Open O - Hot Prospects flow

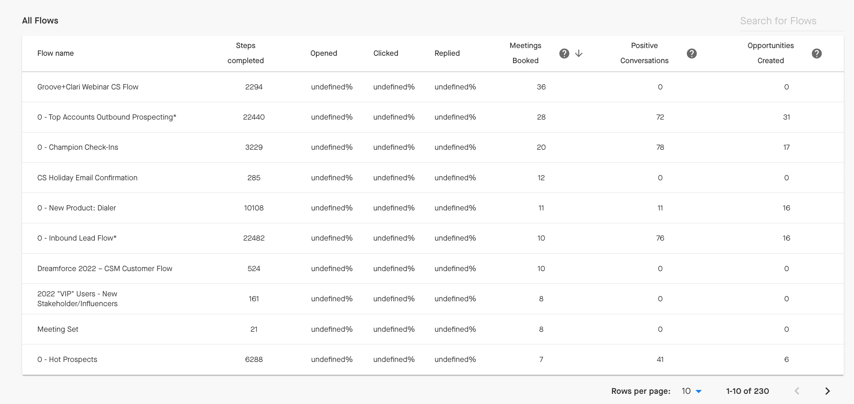pyautogui.click(x=67, y=359)
